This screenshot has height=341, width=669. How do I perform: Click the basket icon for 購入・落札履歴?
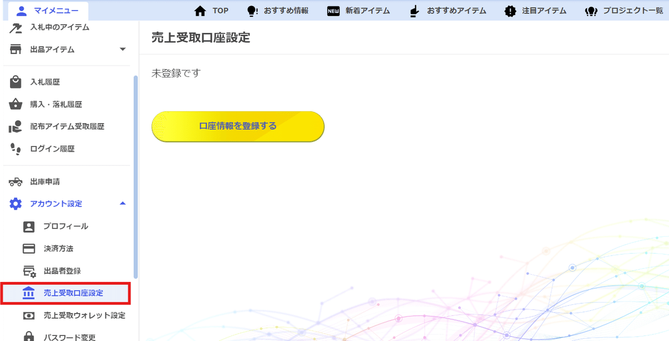pos(16,104)
